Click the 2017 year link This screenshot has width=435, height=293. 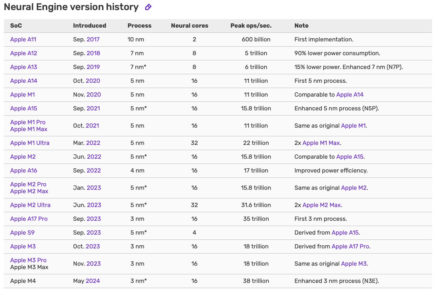coord(93,40)
